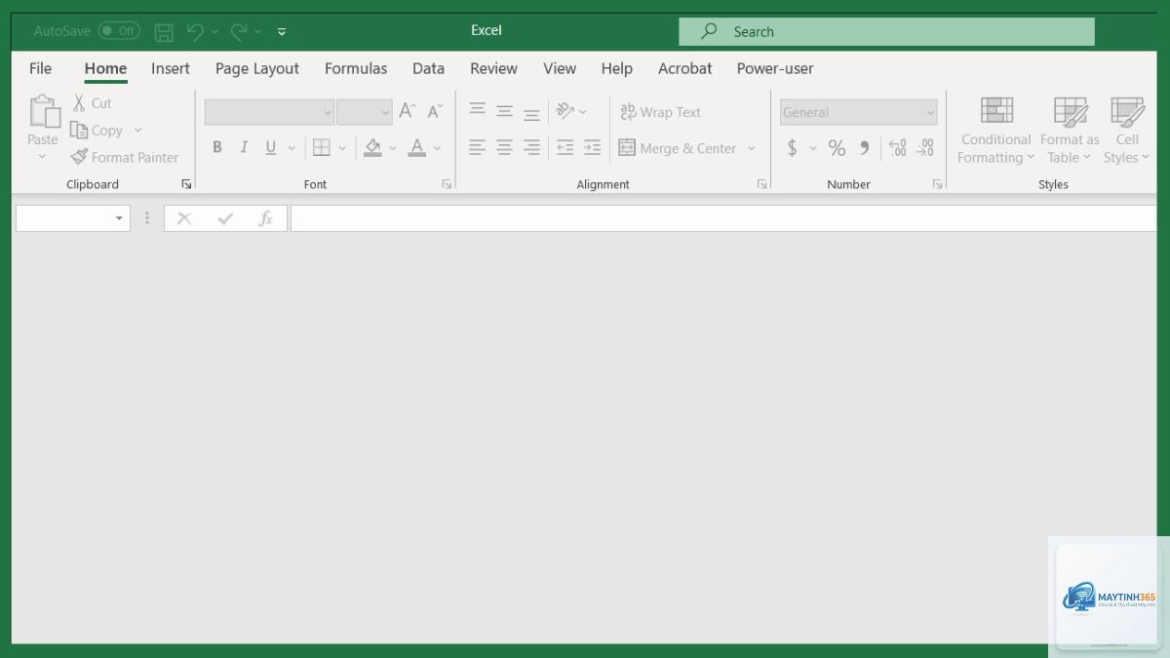Switch to the Insert tab
Screen dimensions: 1170x658
point(171,68)
